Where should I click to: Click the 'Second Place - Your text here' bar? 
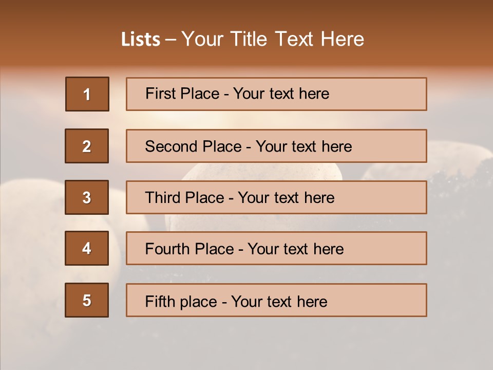pos(276,146)
